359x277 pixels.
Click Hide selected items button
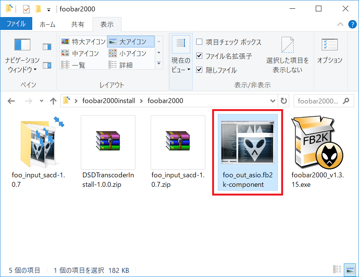click(287, 55)
